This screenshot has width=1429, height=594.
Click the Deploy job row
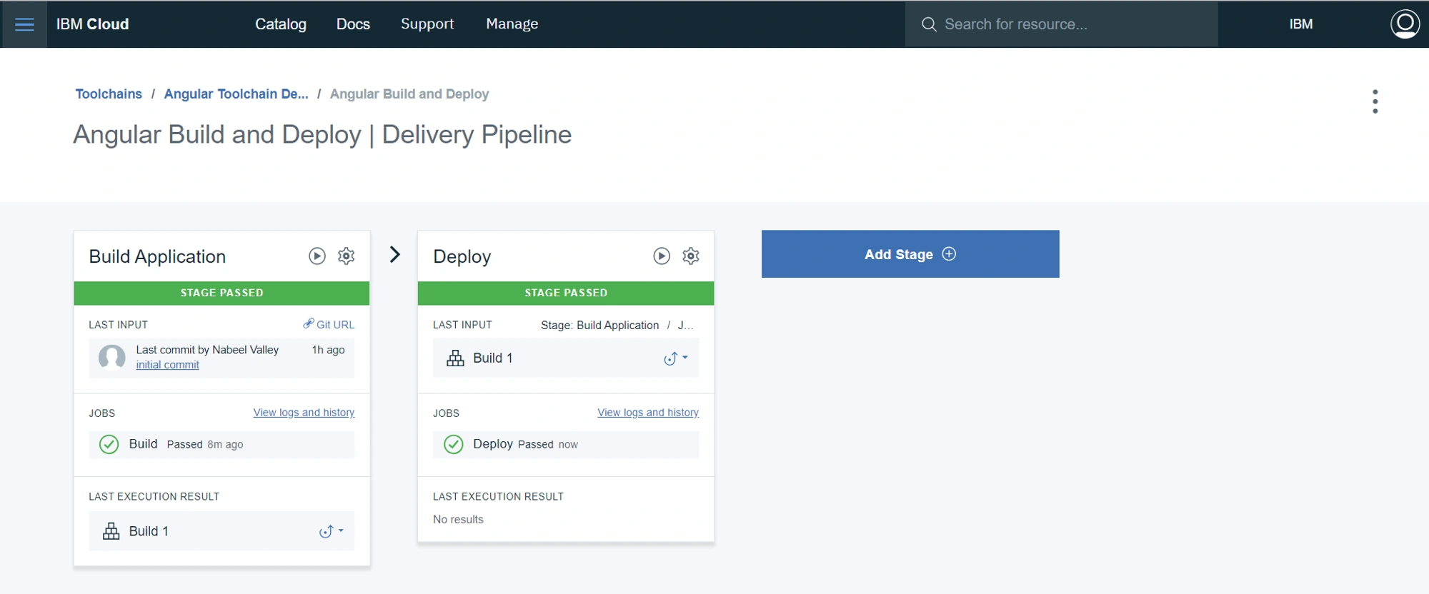[566, 444]
